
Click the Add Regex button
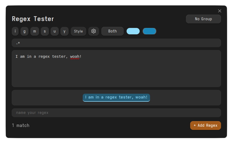[206, 125]
